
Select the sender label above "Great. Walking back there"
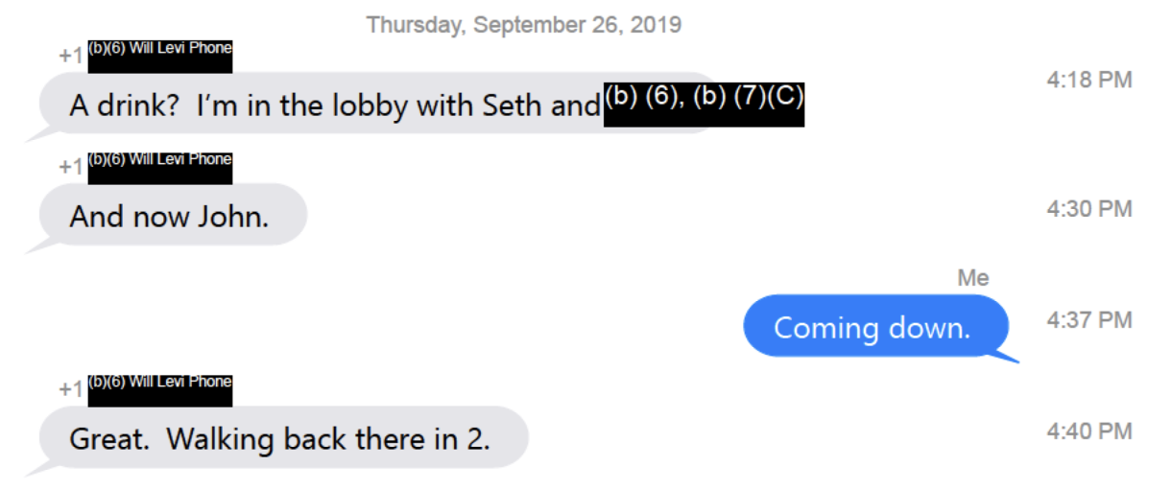[x=160, y=388]
